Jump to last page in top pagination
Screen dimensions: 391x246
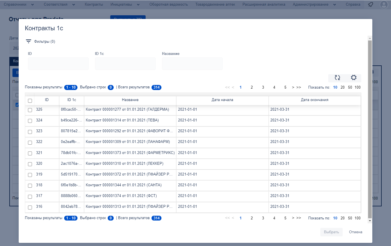[299, 87]
